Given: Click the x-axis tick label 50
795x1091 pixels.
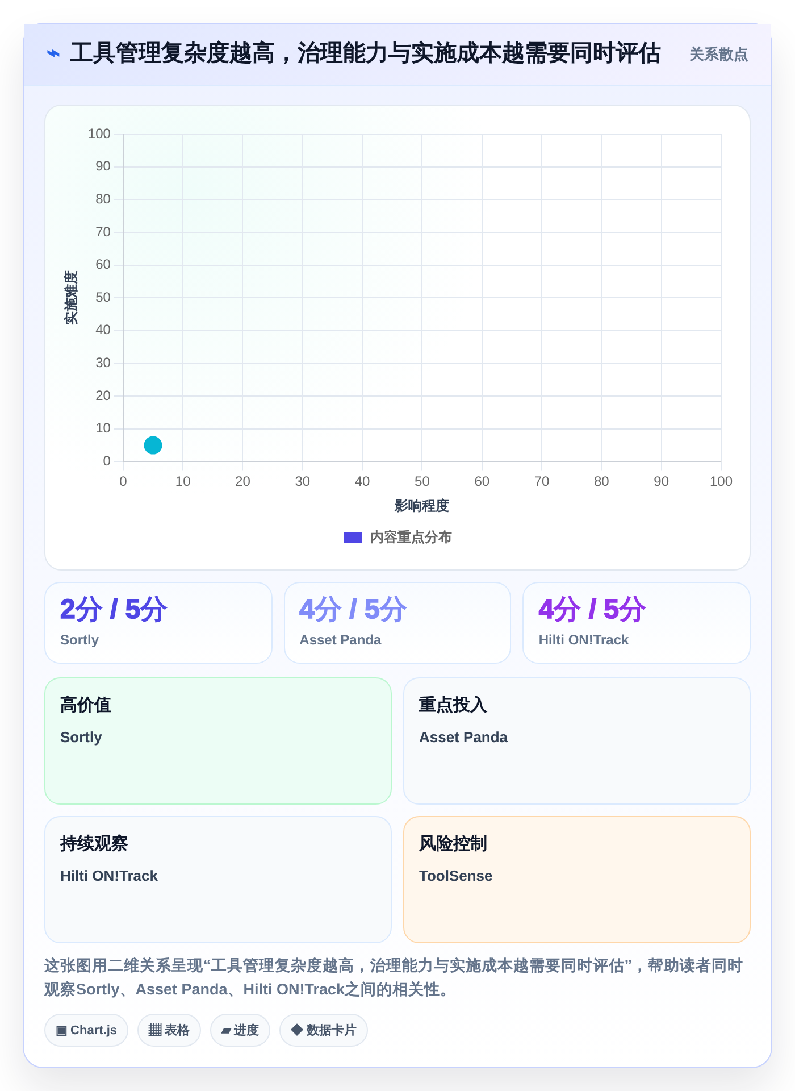Looking at the screenshot, I should pyautogui.click(x=422, y=481).
